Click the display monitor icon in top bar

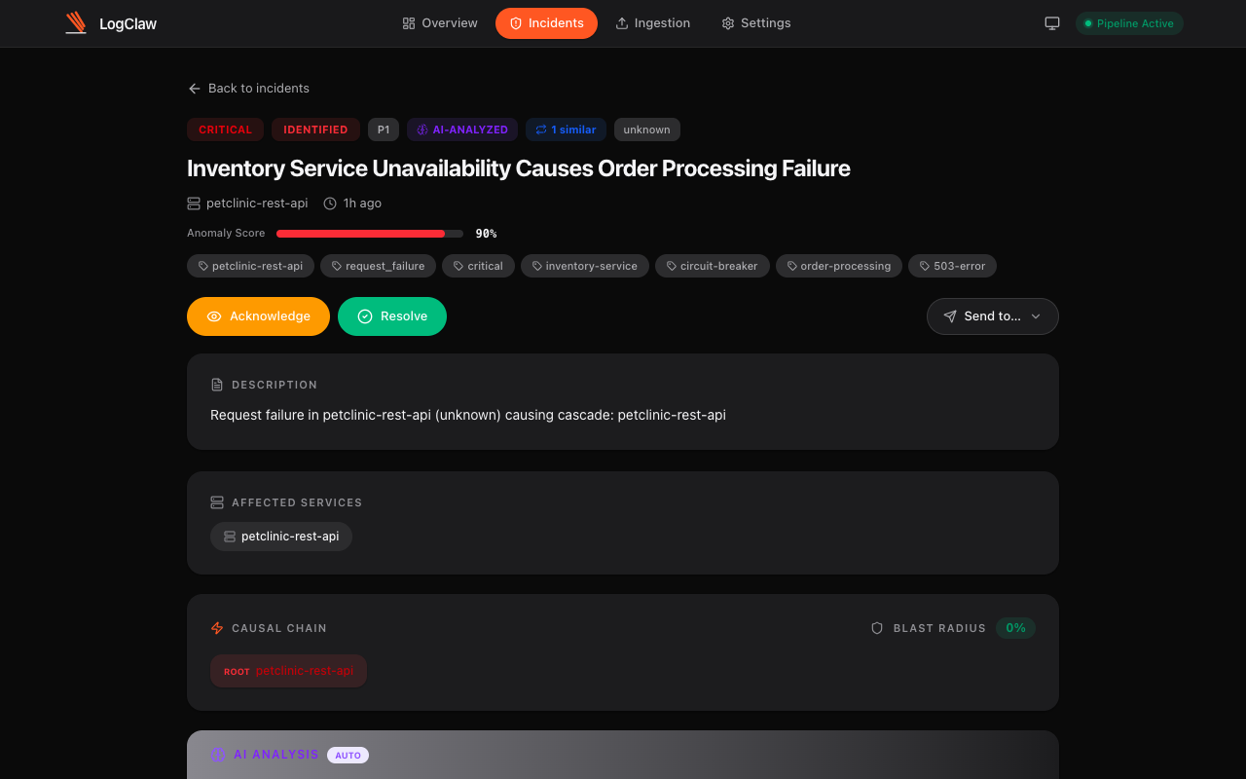point(1051,22)
